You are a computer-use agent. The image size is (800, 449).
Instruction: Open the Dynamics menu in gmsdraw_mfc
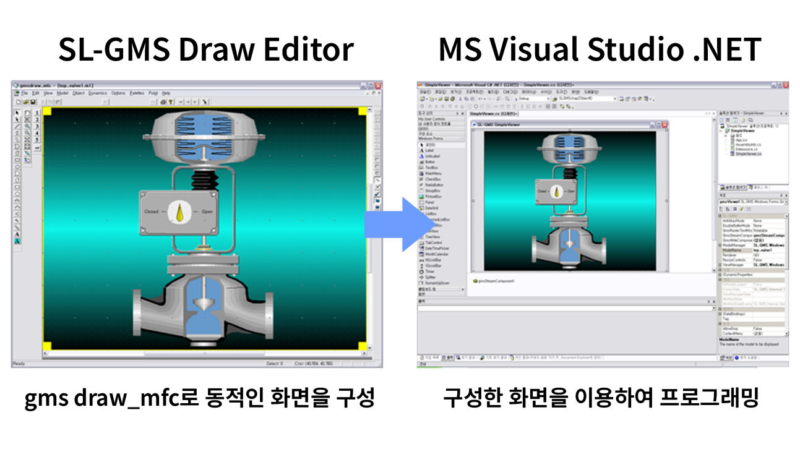pos(98,93)
